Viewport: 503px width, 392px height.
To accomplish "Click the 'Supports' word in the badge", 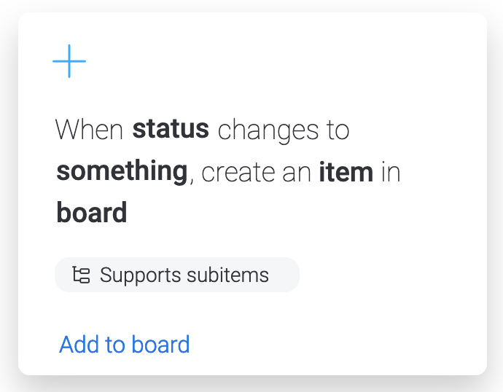I will click(141, 275).
